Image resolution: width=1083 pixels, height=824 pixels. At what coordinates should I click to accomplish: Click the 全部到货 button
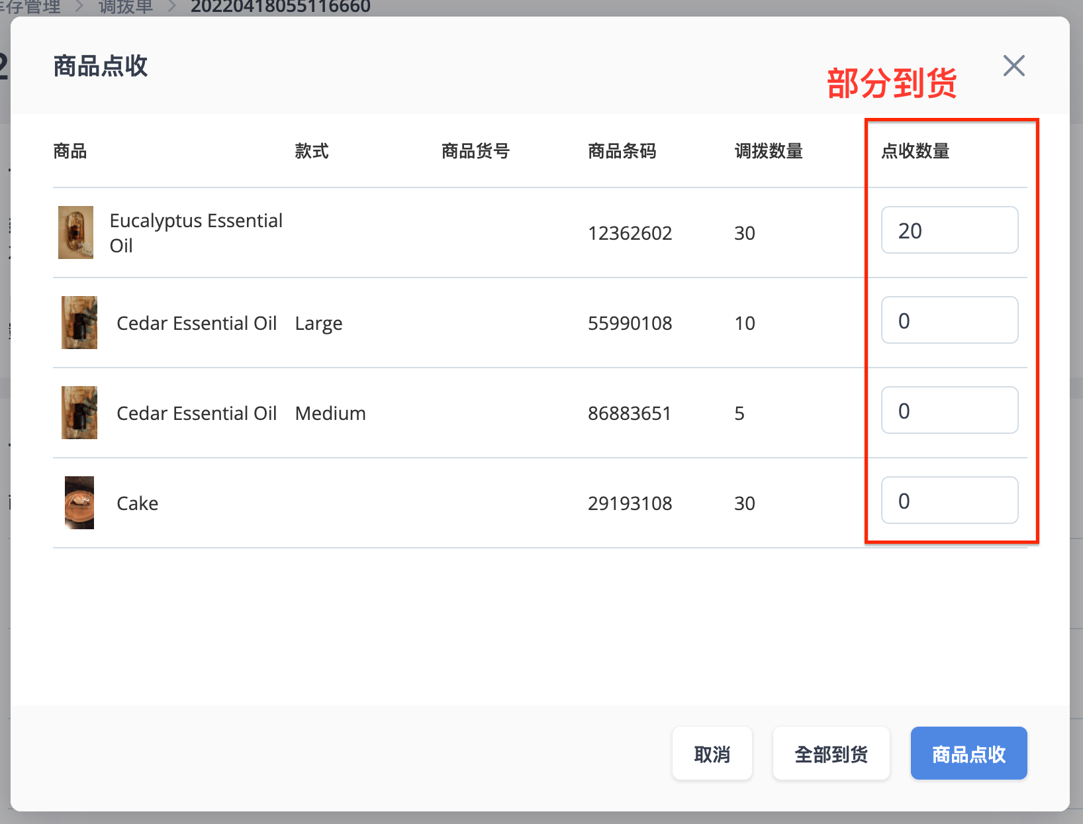[831, 753]
